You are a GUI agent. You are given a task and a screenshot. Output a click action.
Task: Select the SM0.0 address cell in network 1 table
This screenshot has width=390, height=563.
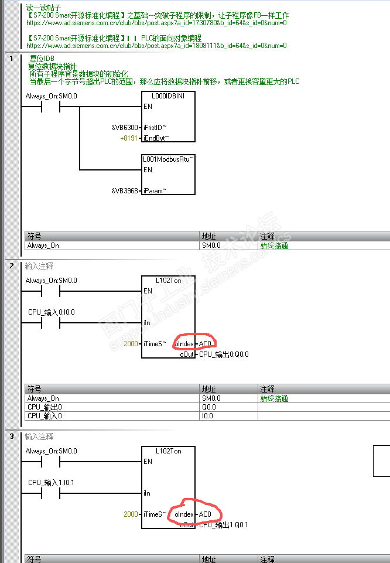point(228,245)
